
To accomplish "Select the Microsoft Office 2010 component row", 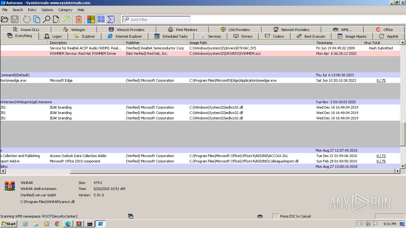I will tap(200, 161).
